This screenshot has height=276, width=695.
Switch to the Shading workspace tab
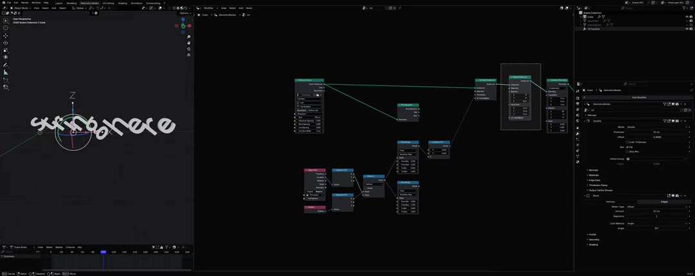pos(122,3)
